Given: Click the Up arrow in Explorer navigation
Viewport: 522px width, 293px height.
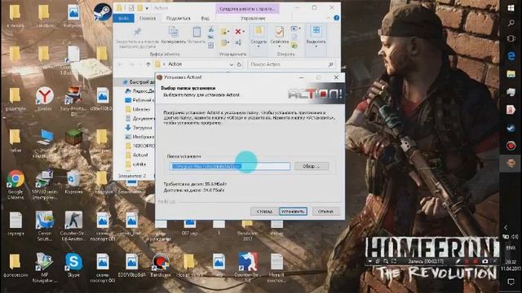Looking at the screenshot, I should [148, 64].
